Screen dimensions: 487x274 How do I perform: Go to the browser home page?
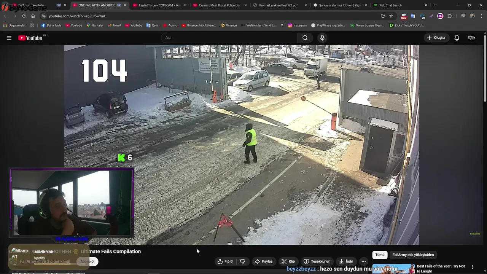pyautogui.click(x=33, y=16)
